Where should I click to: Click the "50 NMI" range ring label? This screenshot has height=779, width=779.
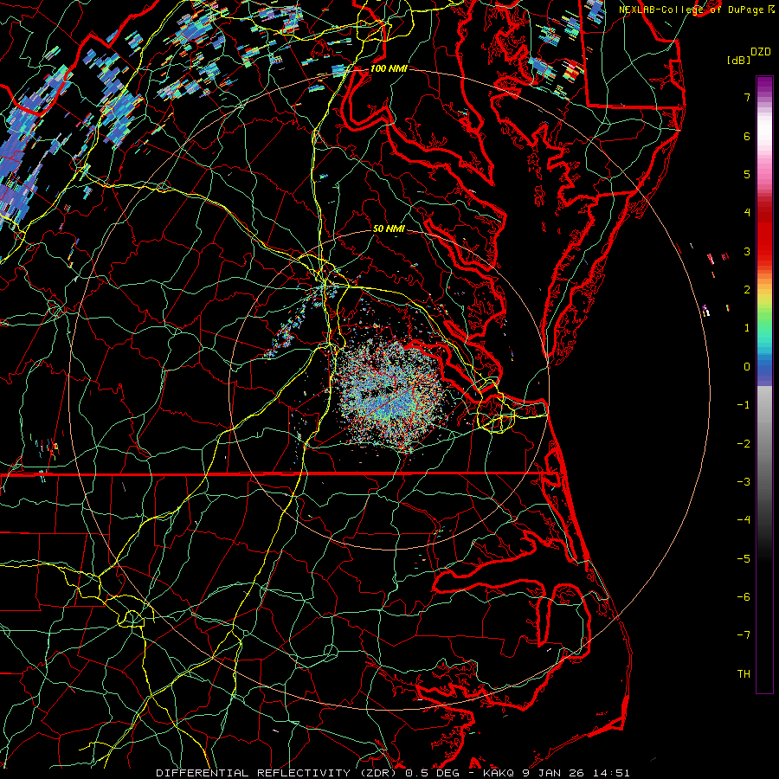click(389, 229)
